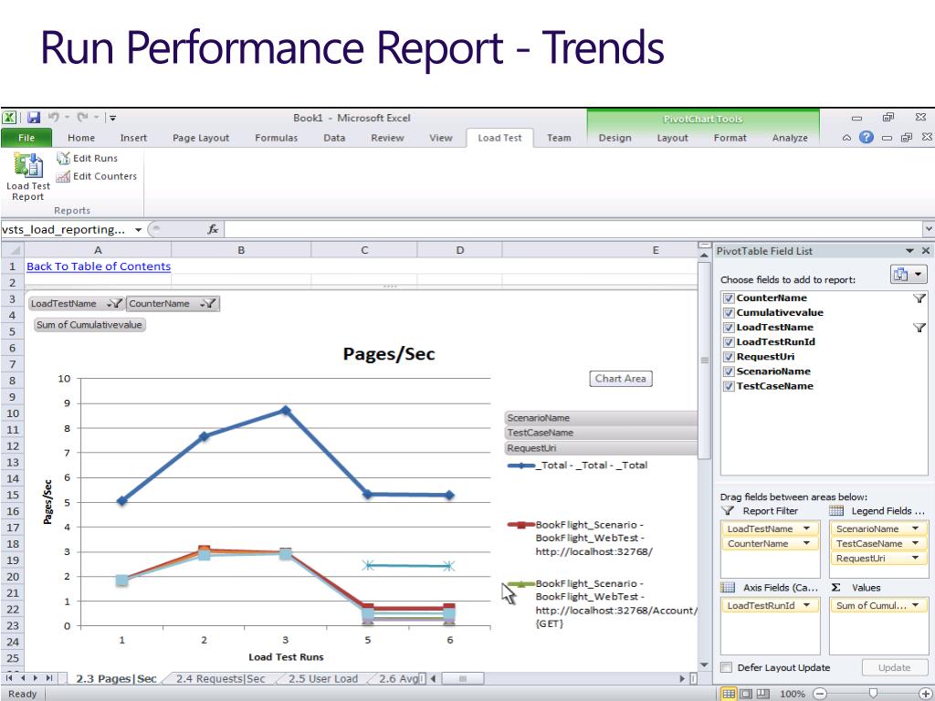Click the Edit Counters icon
This screenshot has width=935, height=701.
point(63,176)
